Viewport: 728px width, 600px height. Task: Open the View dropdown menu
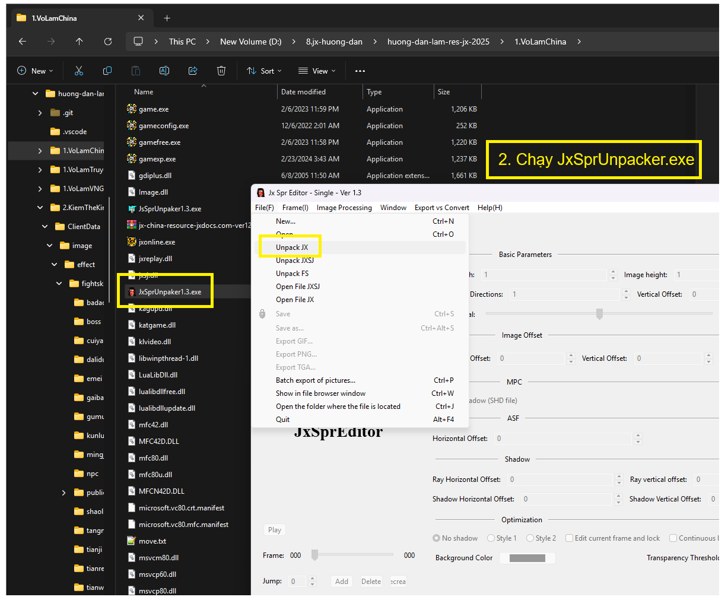317,71
